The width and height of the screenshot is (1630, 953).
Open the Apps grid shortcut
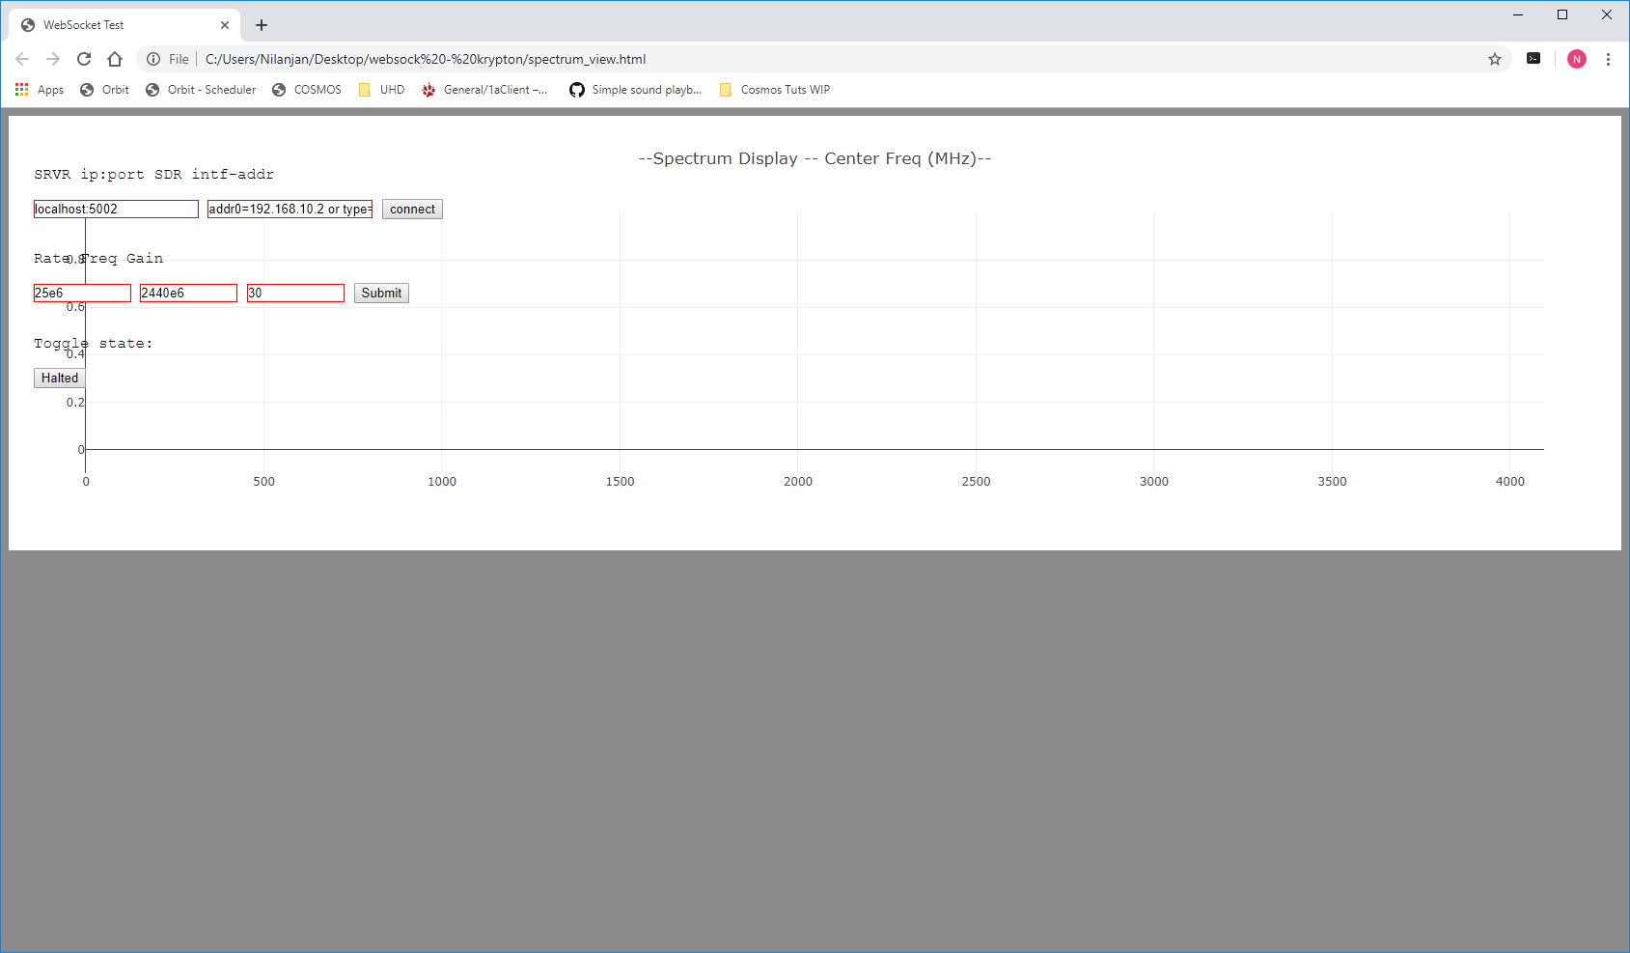click(x=39, y=90)
